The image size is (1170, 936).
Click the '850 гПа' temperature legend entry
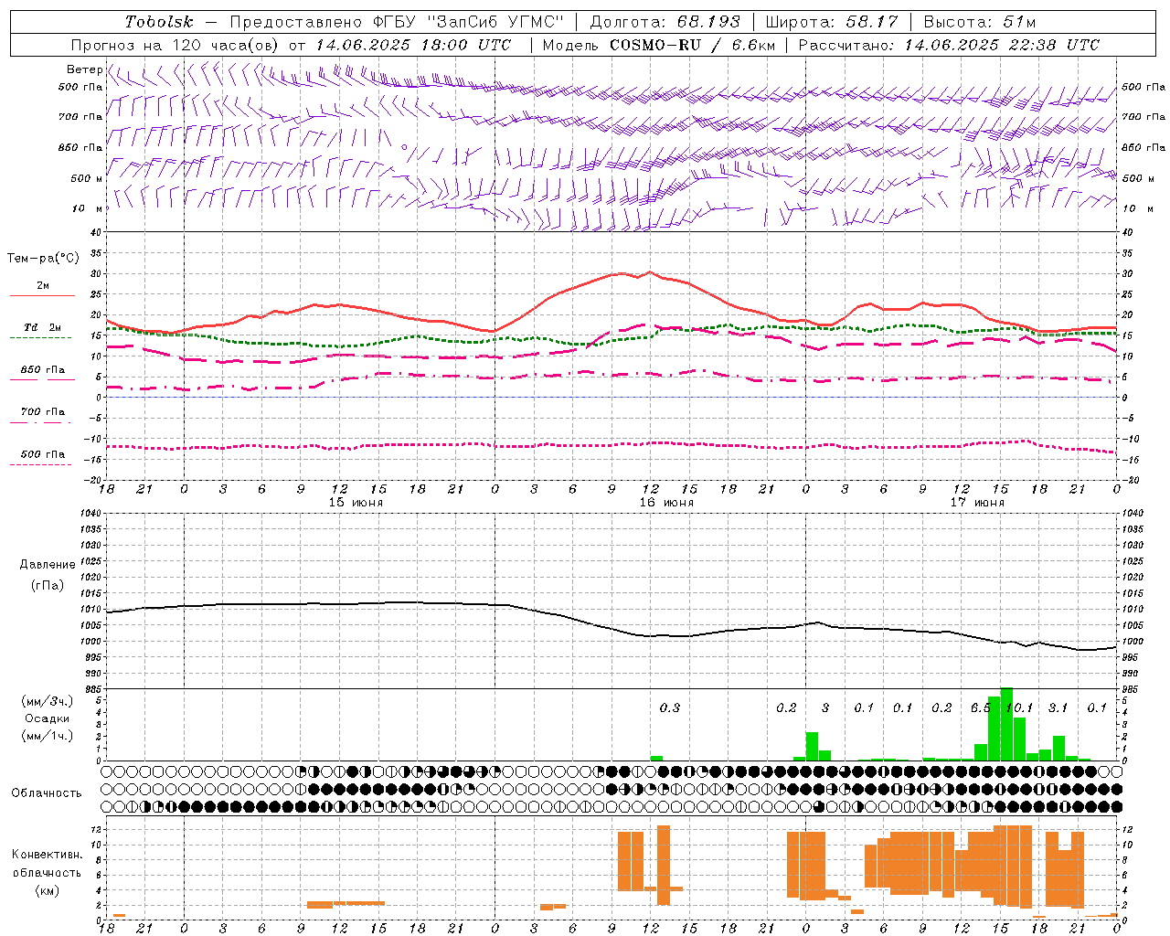point(42,370)
